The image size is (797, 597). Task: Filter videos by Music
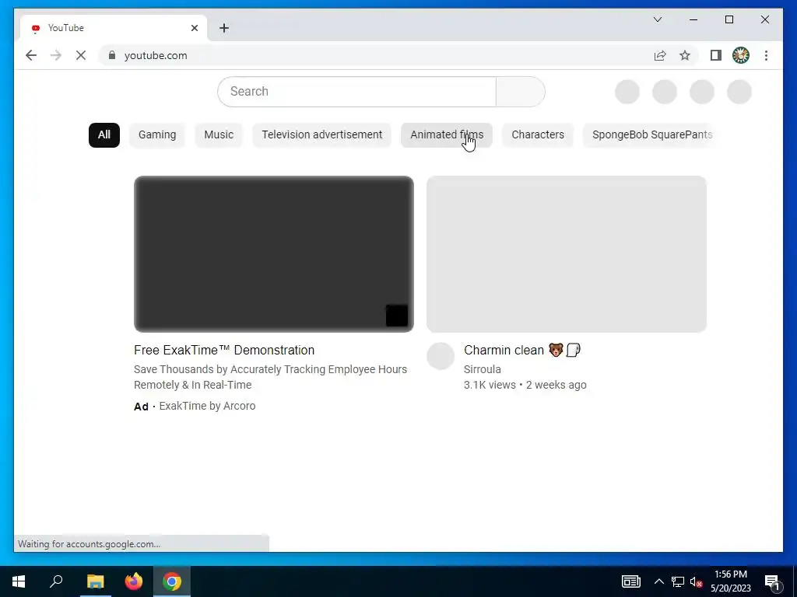point(219,135)
